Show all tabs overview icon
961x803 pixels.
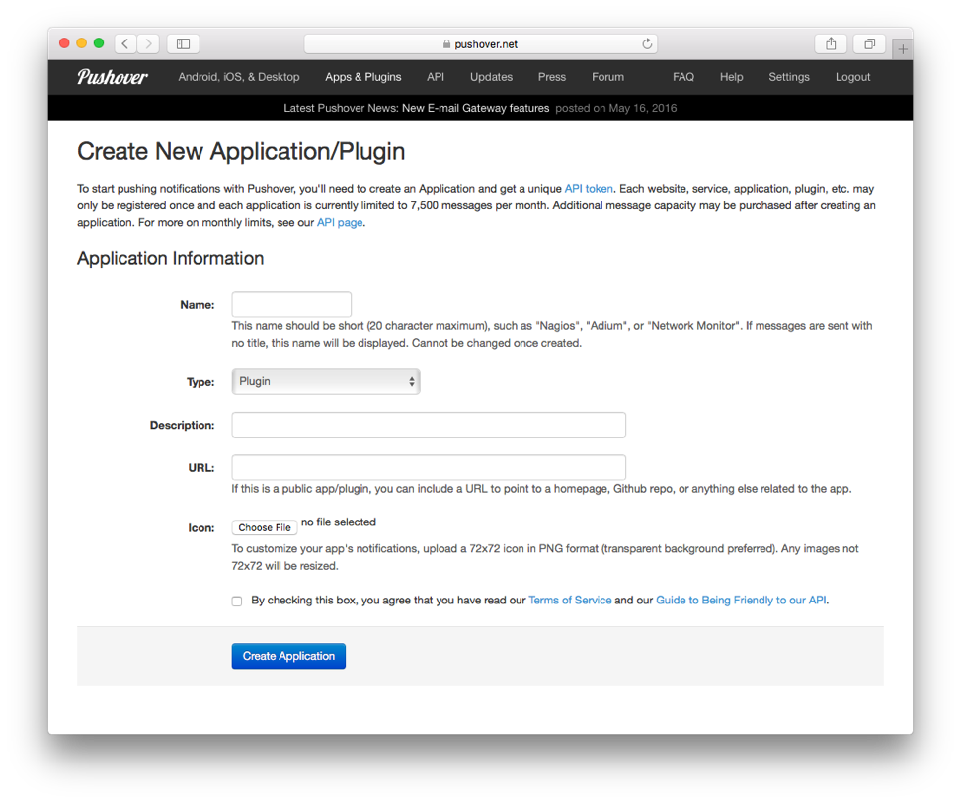[869, 43]
